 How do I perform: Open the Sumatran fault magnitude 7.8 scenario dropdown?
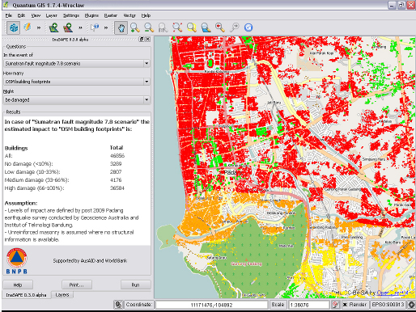click(77, 64)
